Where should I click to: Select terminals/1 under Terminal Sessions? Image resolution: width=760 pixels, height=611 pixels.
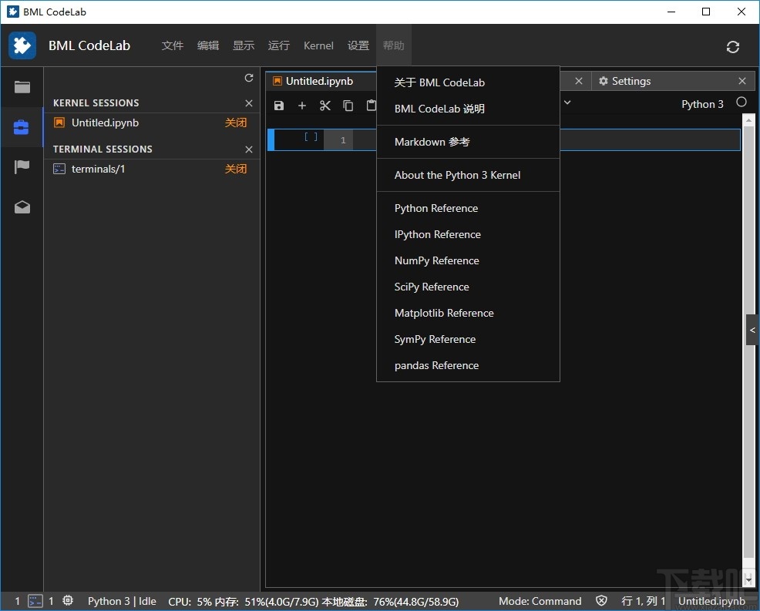[x=99, y=169]
